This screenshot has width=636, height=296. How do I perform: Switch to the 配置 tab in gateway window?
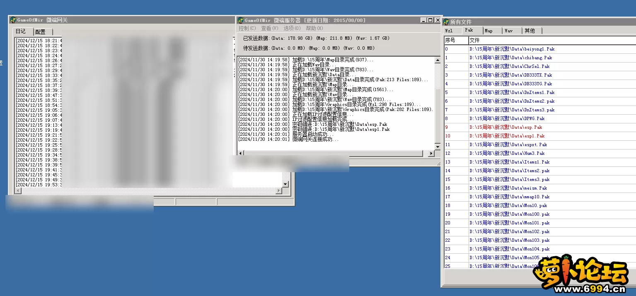42,32
